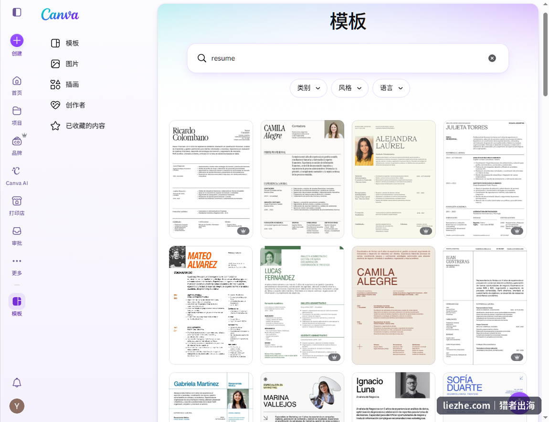Image resolution: width=549 pixels, height=422 pixels.
Task: Click crown badge on Ricardo Colombano template
Action: [x=243, y=231]
